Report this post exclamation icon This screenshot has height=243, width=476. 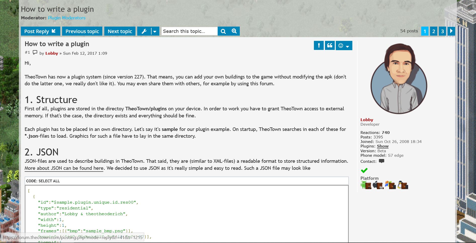coord(319,45)
